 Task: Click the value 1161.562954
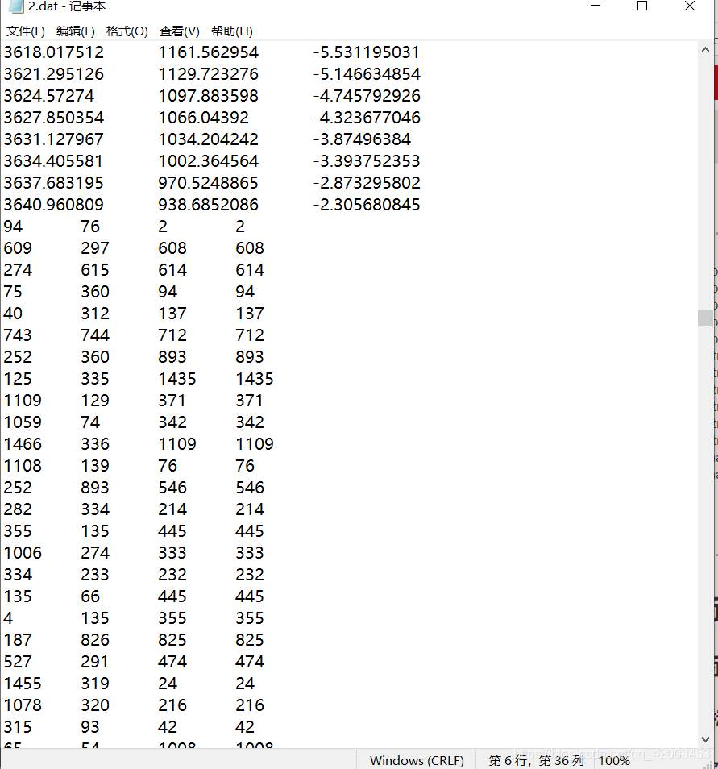209,52
